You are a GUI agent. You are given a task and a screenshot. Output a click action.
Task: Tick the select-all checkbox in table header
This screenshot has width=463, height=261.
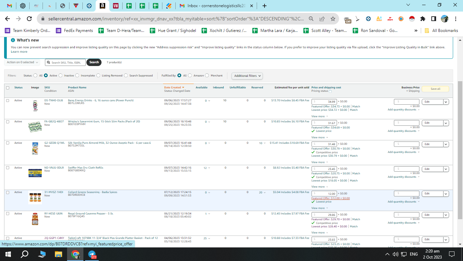tap(7, 88)
